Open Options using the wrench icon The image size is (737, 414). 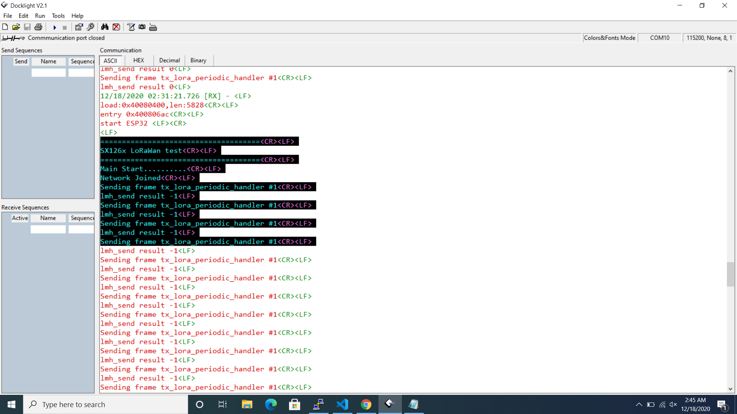(91, 27)
